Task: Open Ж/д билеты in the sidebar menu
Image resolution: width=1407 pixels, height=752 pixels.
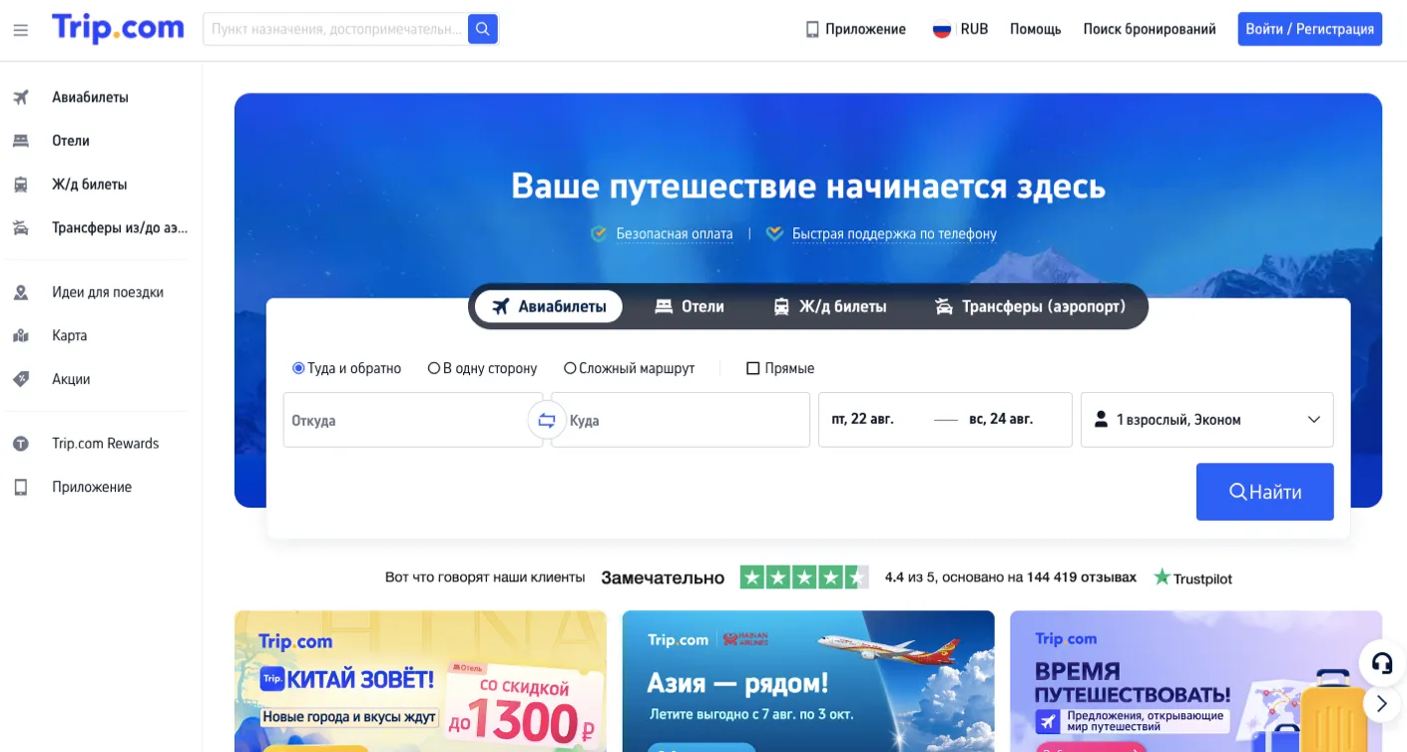Action: [90, 185]
